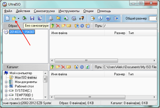Click the catalog Путь field with C:\Users path

(130, 67)
